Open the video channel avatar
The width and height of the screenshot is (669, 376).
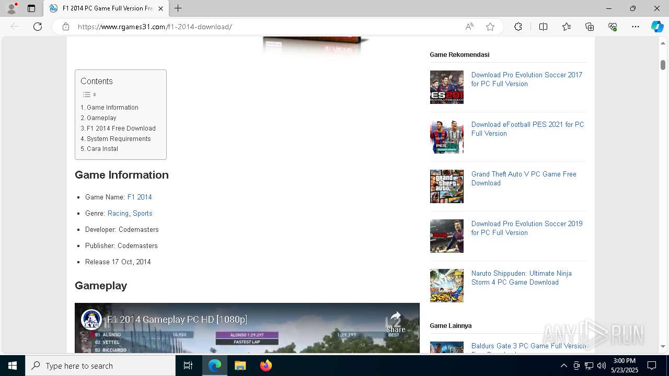(91, 320)
